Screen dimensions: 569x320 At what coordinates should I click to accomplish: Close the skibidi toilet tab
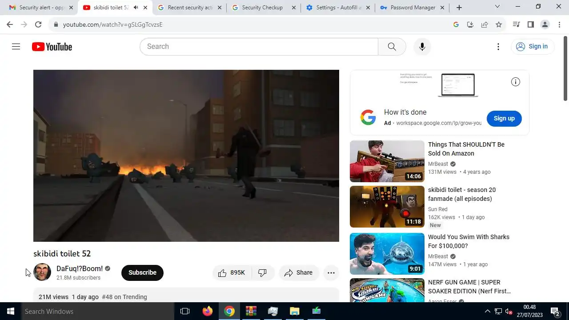tap(145, 8)
